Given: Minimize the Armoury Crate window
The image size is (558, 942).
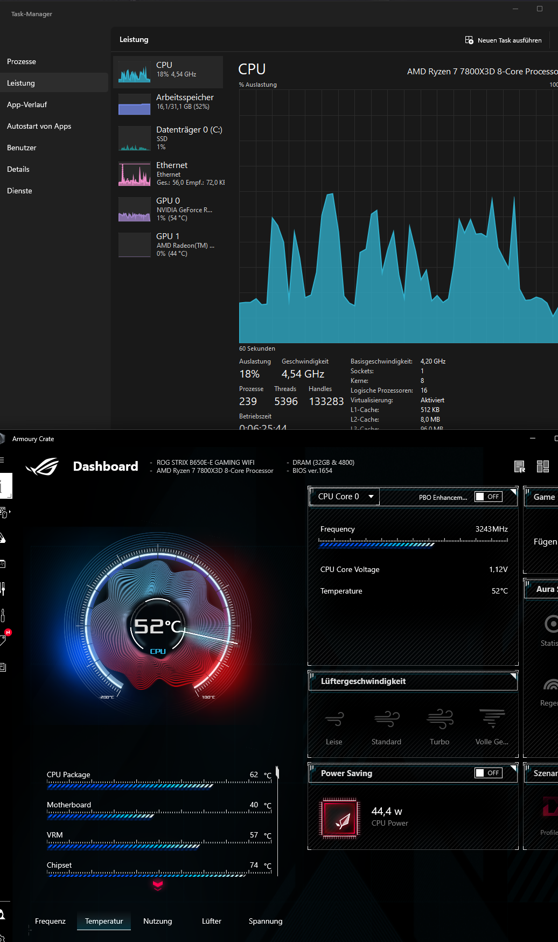Looking at the screenshot, I should coord(533,438).
